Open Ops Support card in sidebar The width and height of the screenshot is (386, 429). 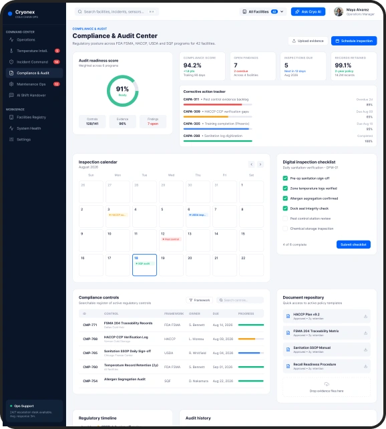(34, 411)
